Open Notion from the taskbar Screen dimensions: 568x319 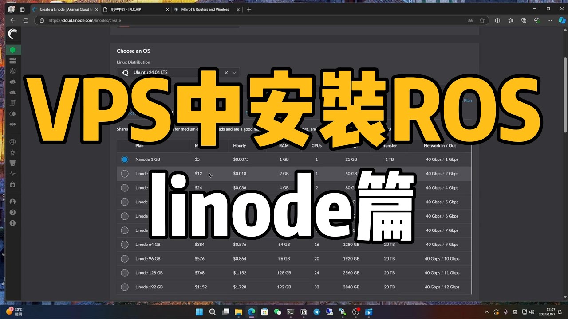pyautogui.click(x=304, y=312)
